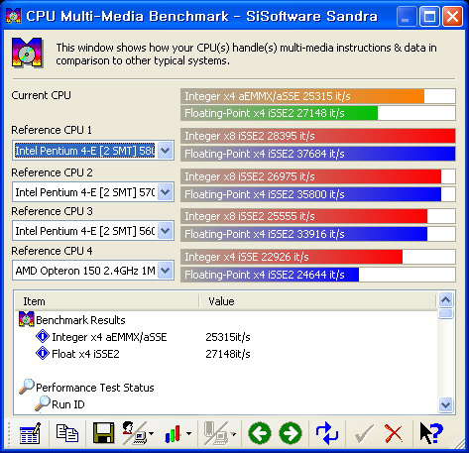
Task: Click the 25315it/s value cell
Action: pos(228,337)
